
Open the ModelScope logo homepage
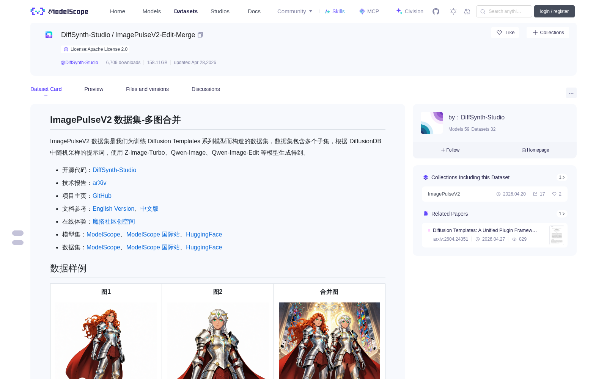(x=60, y=11)
